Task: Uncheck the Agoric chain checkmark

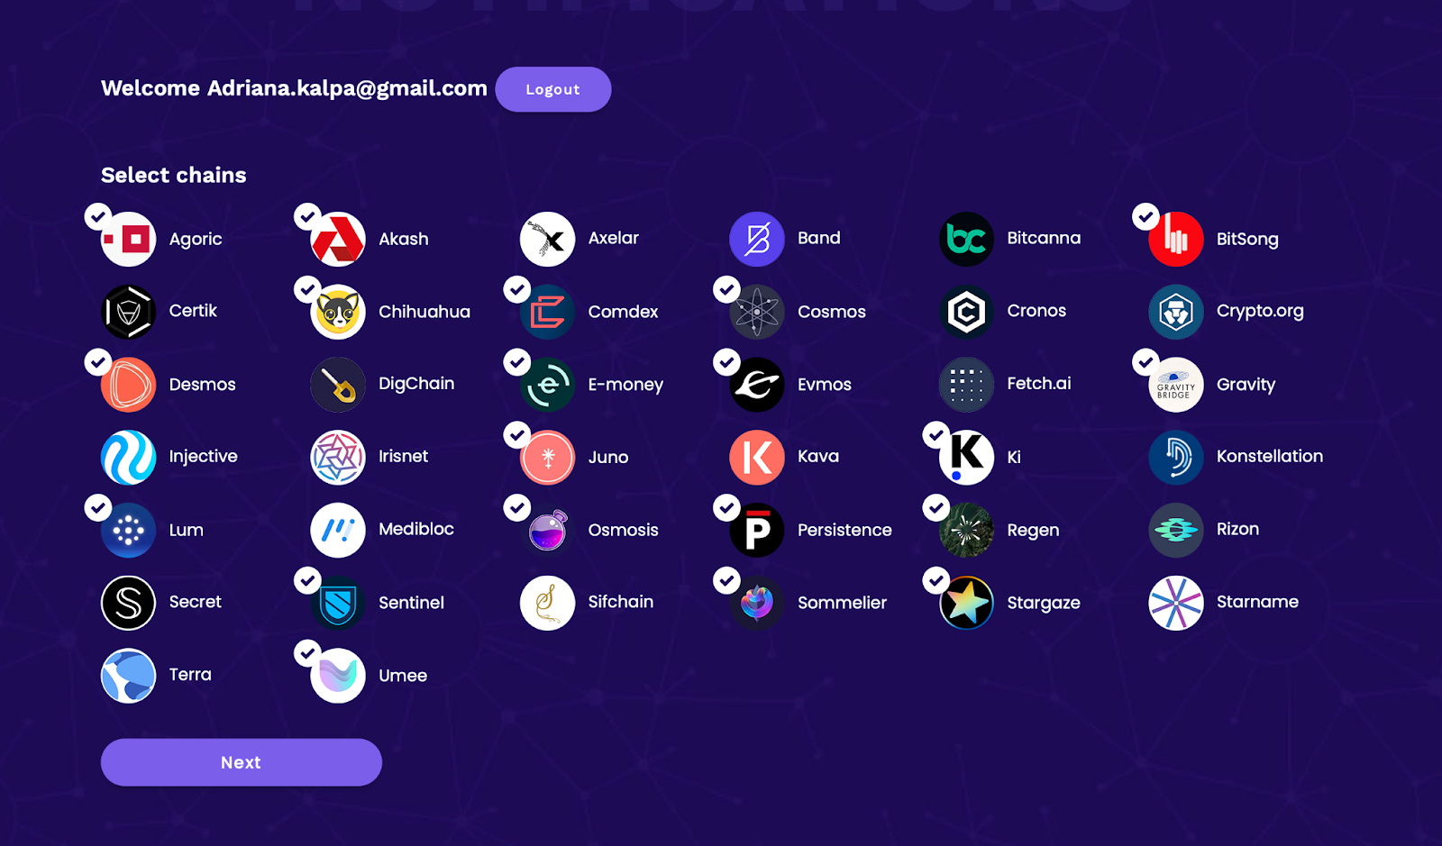Action: coord(97,216)
